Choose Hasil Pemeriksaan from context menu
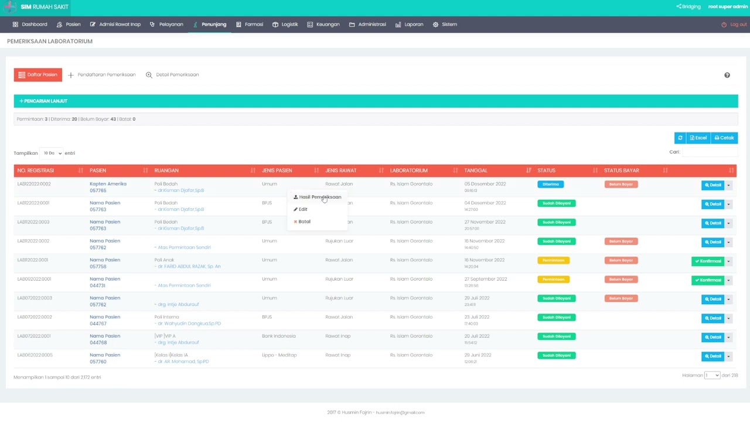The height and width of the screenshot is (422, 750). pos(317,197)
